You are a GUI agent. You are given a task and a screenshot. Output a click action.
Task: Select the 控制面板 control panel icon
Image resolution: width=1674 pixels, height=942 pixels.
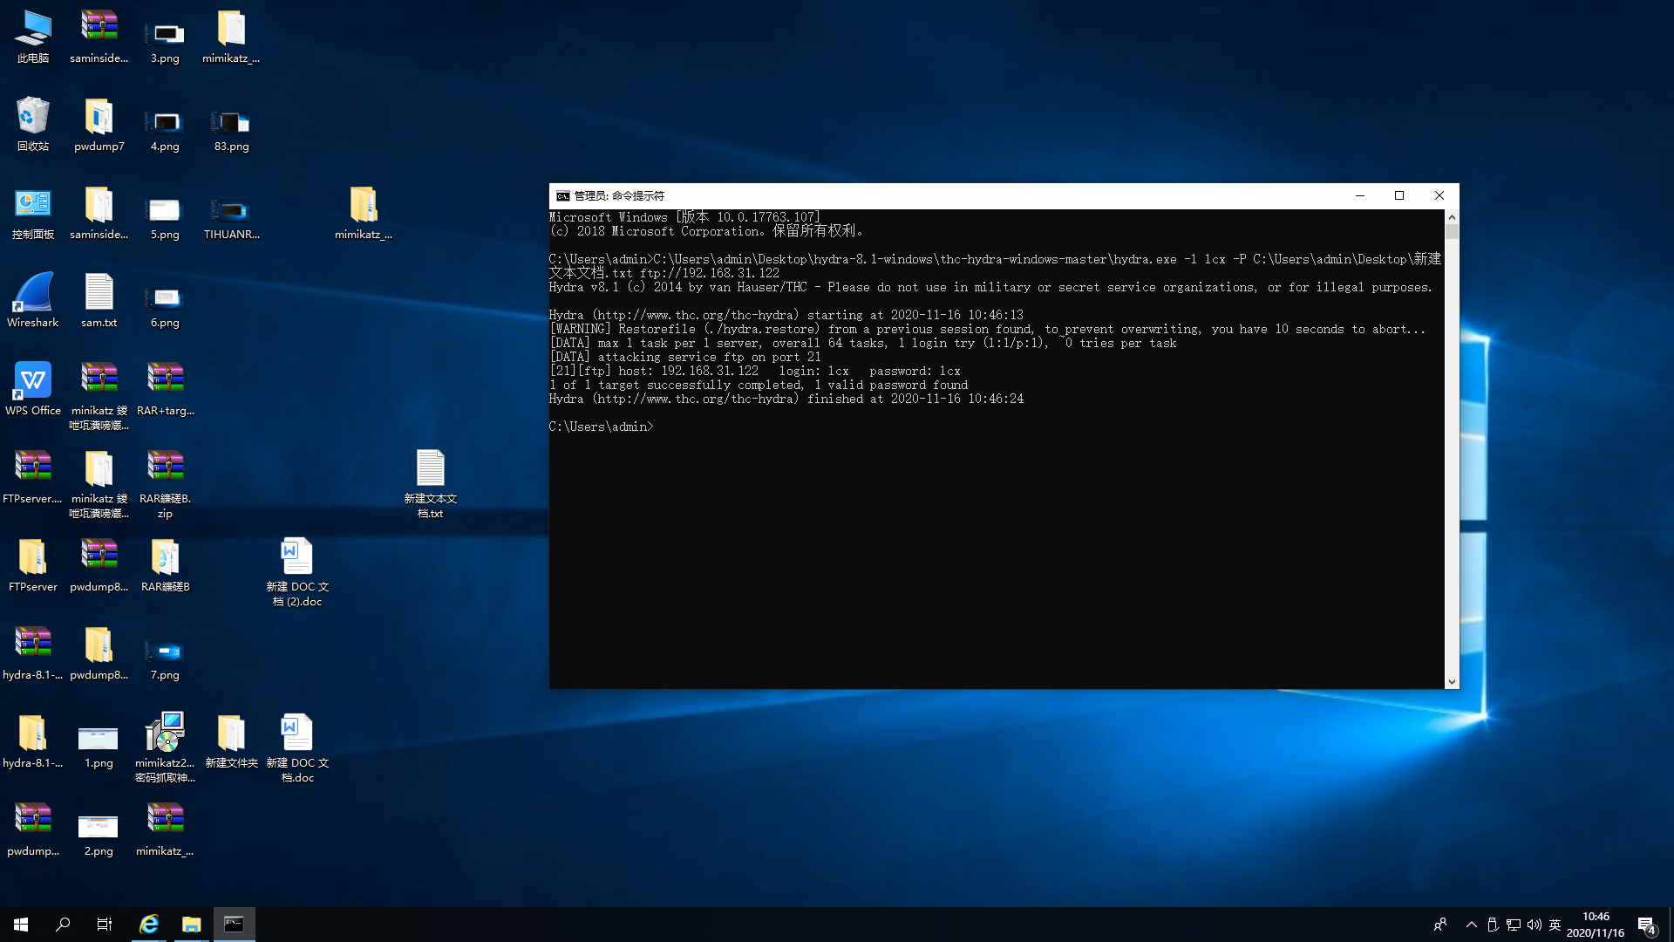pyautogui.click(x=33, y=205)
